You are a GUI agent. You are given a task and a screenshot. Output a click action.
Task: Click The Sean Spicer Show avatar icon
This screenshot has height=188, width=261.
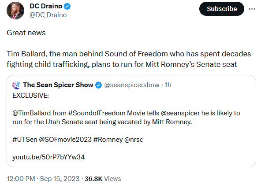point(16,85)
